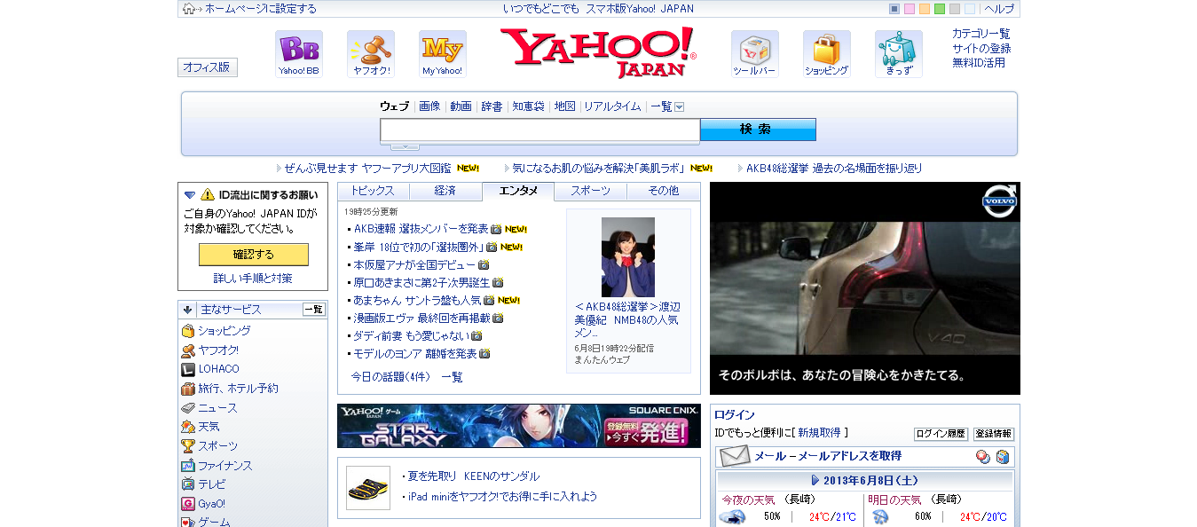The image size is (1197, 527).
Task: Open 詳しい手順と対策 link
Action: pos(253,279)
